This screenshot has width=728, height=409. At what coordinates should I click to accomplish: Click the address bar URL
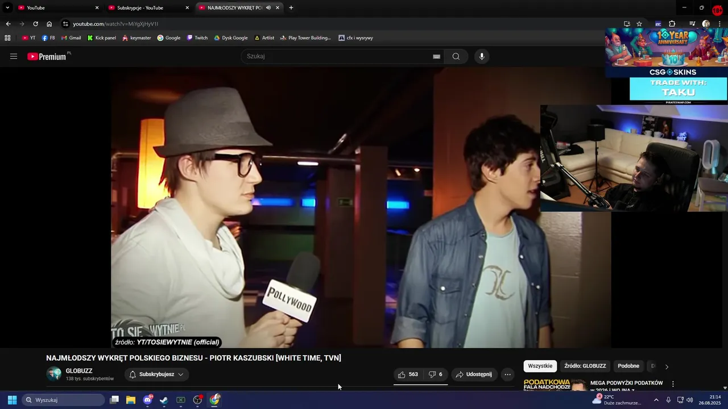tap(115, 24)
